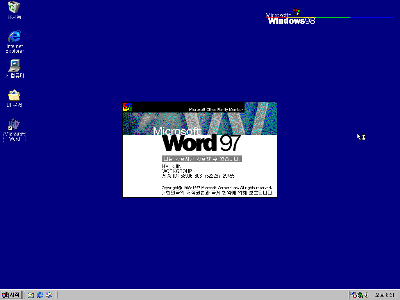
Task: Select the 내 컴퓨터 desktop icon
Action: (x=14, y=69)
